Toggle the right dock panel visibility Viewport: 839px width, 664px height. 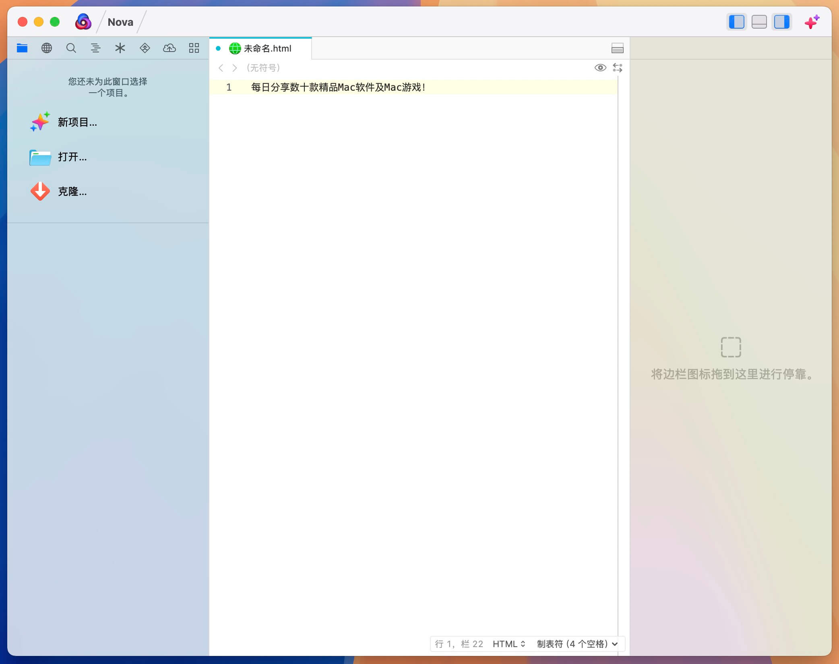click(x=781, y=22)
